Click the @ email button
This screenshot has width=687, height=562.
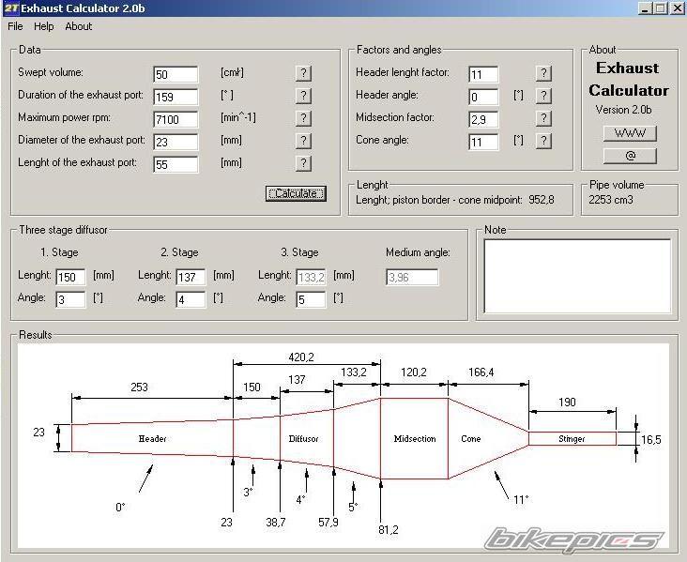[x=630, y=156]
